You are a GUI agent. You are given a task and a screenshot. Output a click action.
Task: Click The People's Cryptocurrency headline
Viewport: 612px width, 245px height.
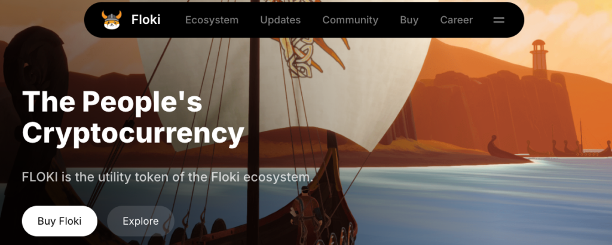click(x=133, y=118)
